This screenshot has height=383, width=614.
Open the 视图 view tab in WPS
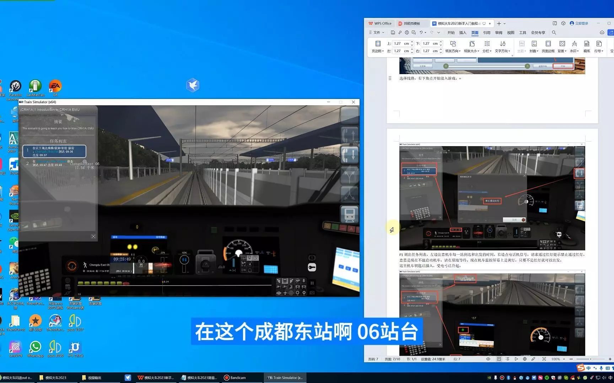click(511, 33)
